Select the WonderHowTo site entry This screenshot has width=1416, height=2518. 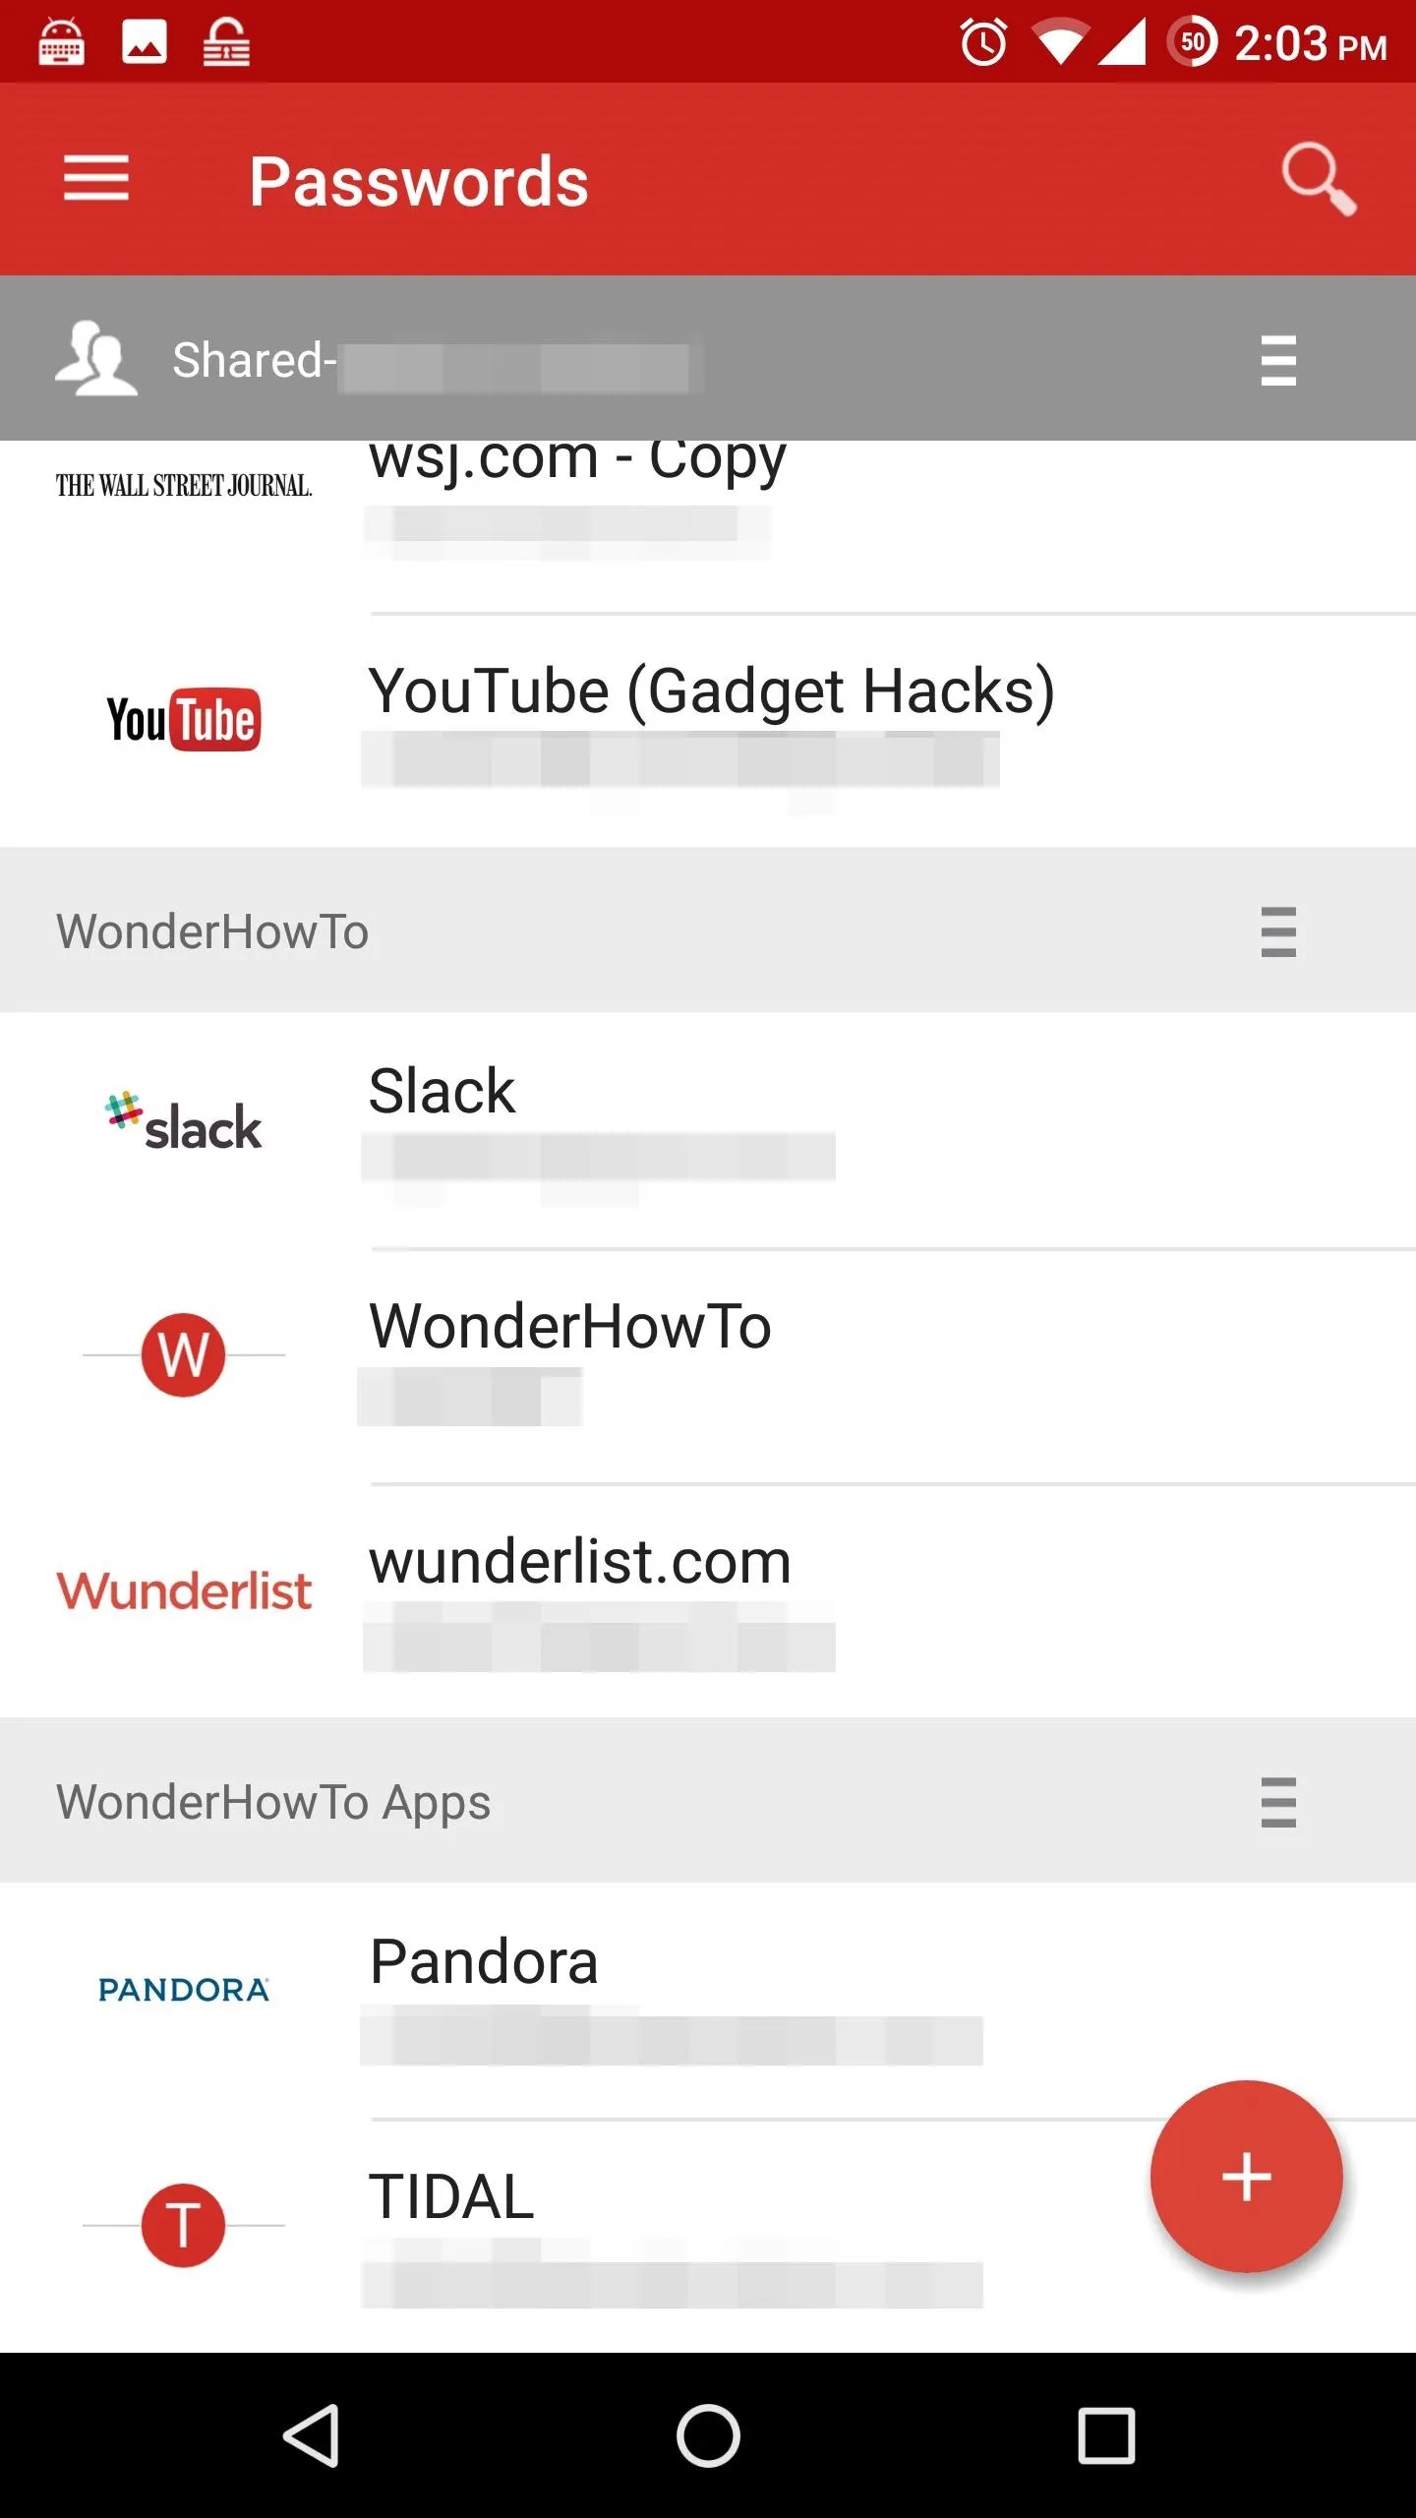click(x=708, y=1366)
